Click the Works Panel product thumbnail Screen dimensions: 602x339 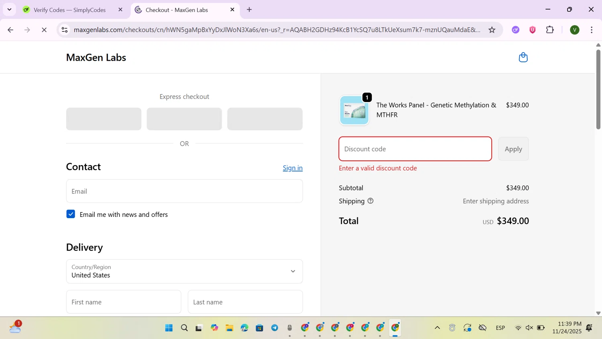tap(354, 110)
